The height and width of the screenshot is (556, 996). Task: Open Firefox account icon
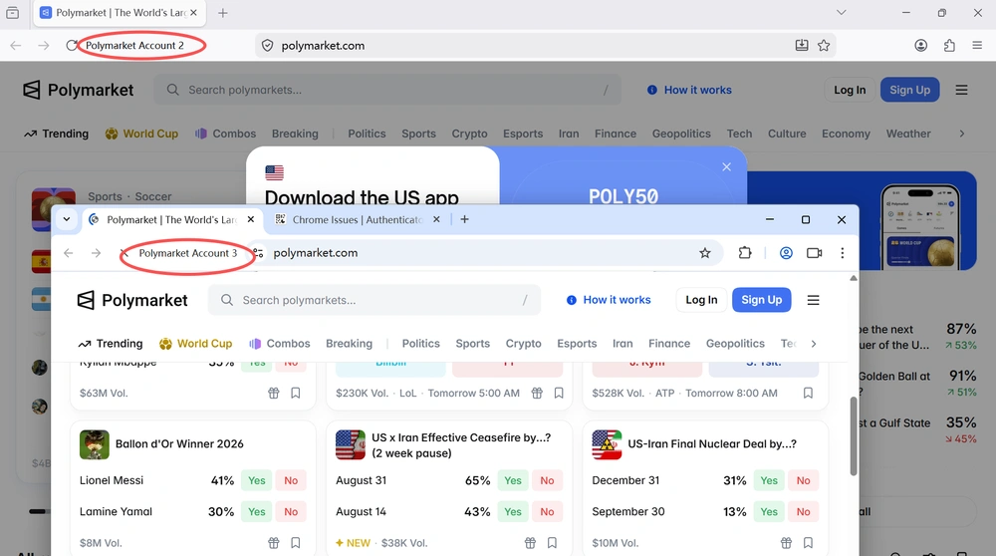[921, 45]
